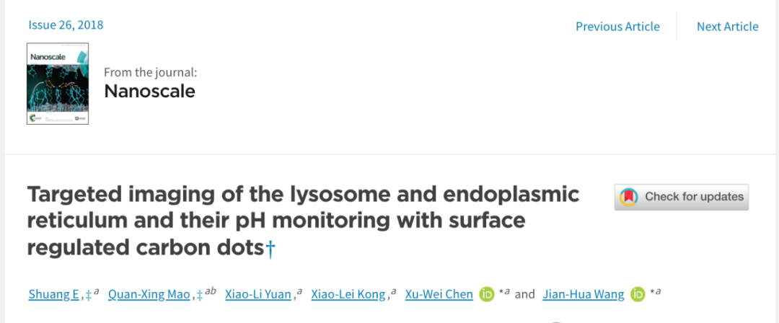
Task: Click the Nanoscale journal name heading
Action: point(149,91)
